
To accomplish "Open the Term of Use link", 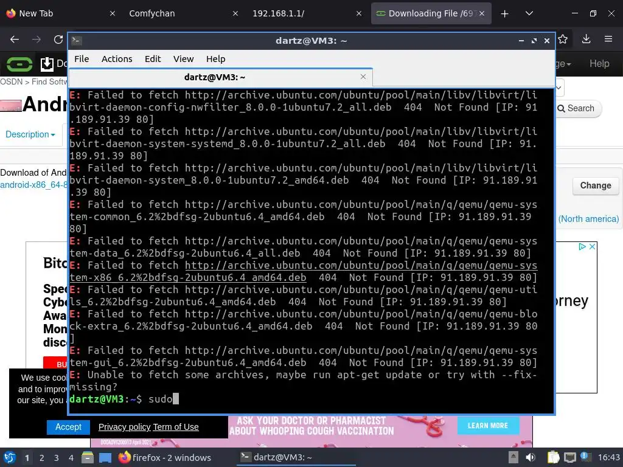I will pyautogui.click(x=176, y=427).
